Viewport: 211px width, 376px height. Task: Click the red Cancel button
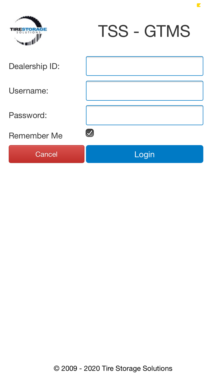pos(46,154)
